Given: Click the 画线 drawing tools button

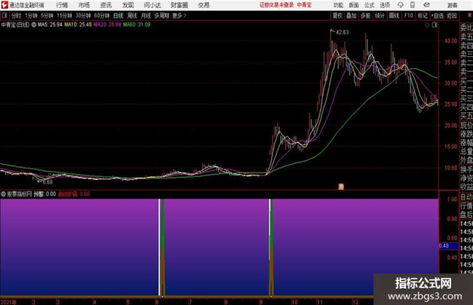Looking at the screenshot, I should click(394, 16).
